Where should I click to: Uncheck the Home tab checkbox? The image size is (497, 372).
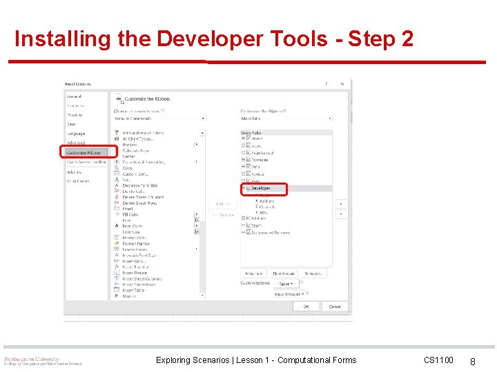[248, 138]
